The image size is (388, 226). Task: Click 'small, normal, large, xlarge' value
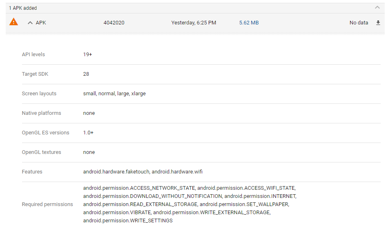(x=114, y=94)
